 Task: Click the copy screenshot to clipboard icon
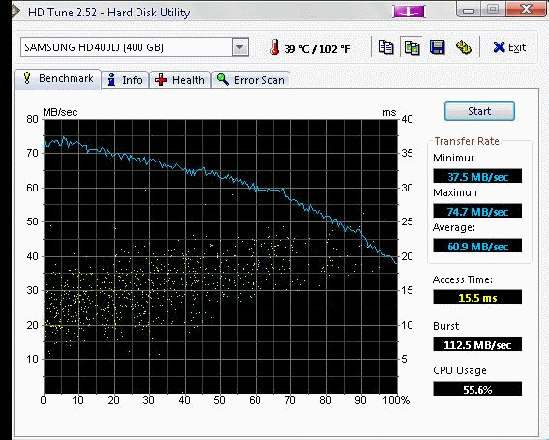(x=412, y=47)
